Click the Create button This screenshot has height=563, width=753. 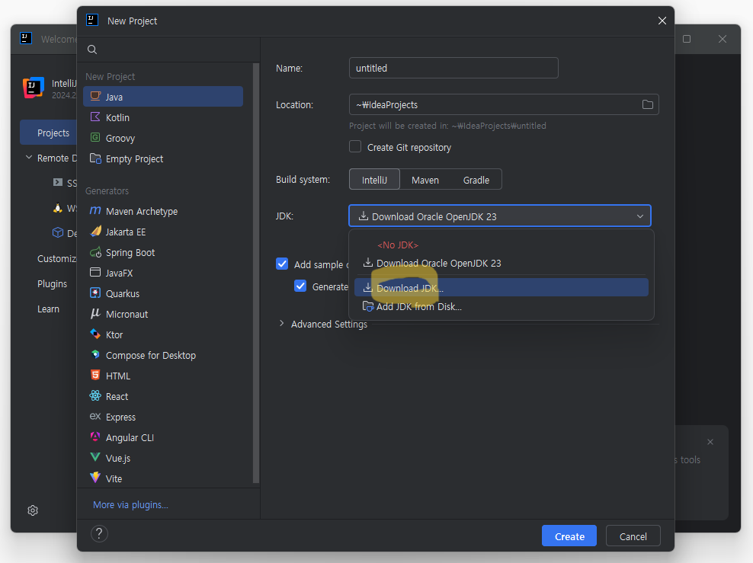tap(569, 536)
